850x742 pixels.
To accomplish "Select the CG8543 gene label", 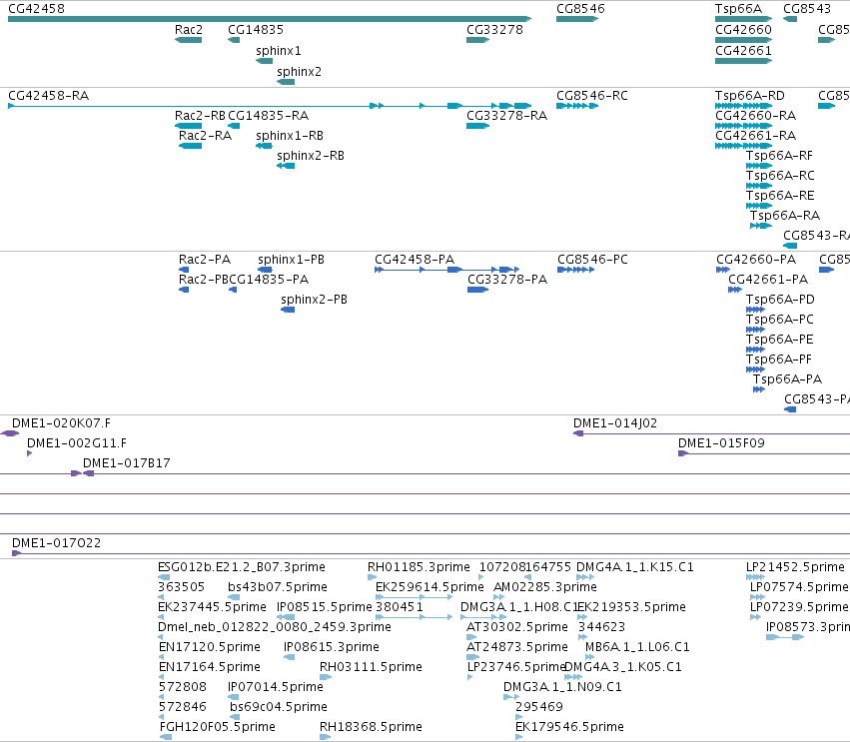I will point(807,9).
